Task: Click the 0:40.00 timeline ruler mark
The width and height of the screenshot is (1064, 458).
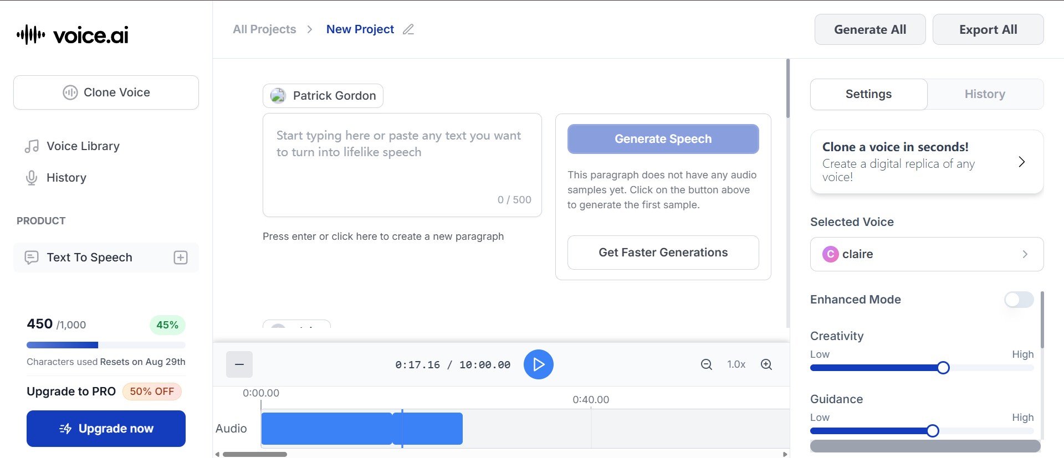Action: coord(591,400)
